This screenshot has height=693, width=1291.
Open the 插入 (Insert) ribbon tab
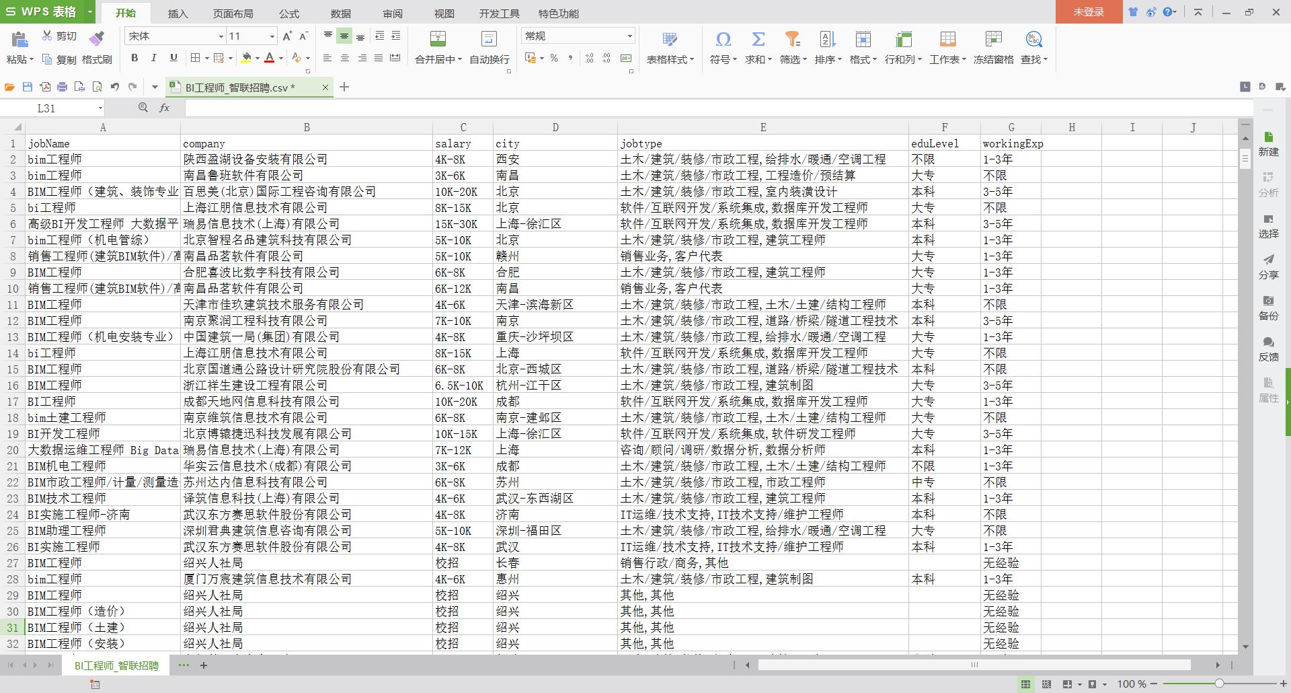[178, 13]
